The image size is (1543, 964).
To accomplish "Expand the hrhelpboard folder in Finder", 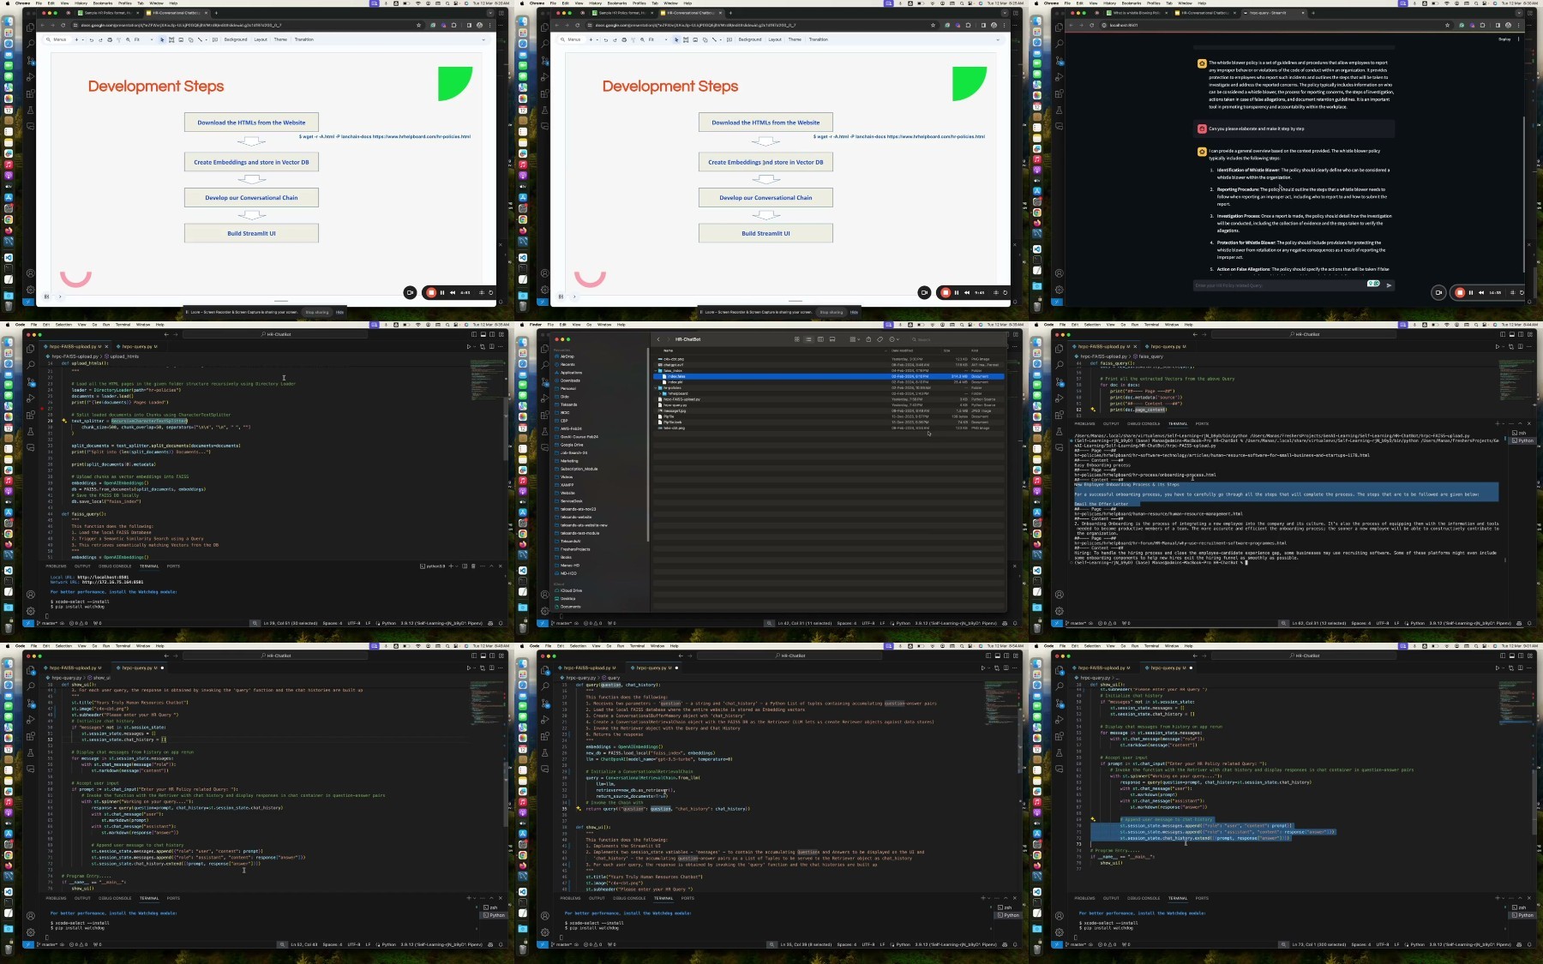I will click(x=662, y=393).
